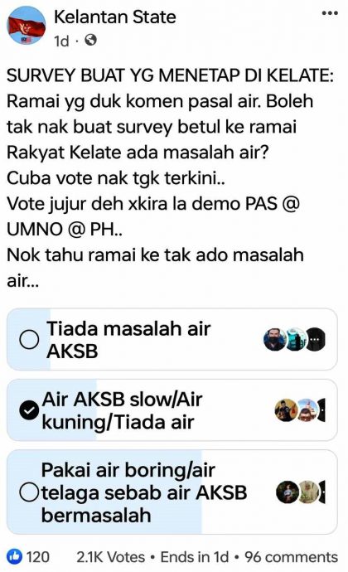Screen dimensions: 348x572
Task: View voter avatars for Pakai air boring option
Action: tap(301, 492)
